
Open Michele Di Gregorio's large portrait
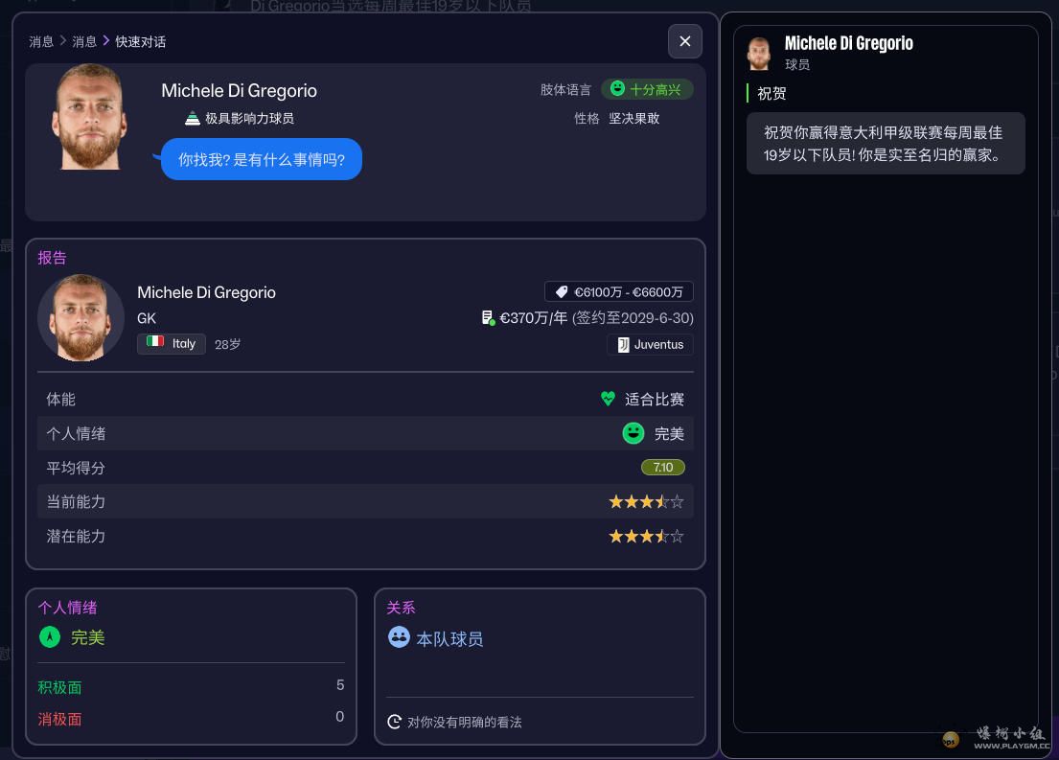coord(89,118)
